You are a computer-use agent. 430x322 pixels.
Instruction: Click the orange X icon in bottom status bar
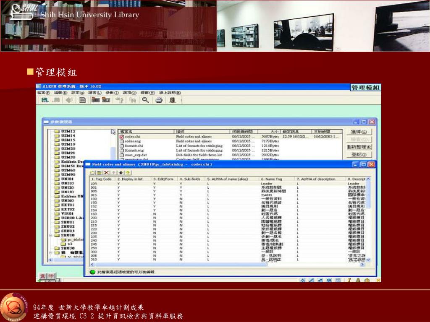click(378, 280)
